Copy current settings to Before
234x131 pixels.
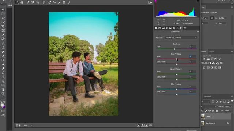pos(146,125)
